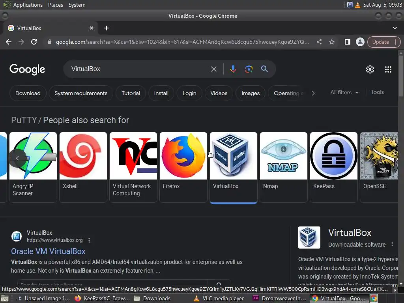404x303 pixels.
Task: Select the Tutorial filter chip
Action: [x=131, y=93]
